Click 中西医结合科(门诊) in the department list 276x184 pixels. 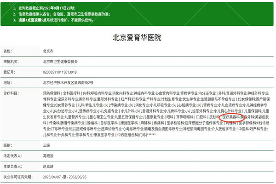(132, 135)
